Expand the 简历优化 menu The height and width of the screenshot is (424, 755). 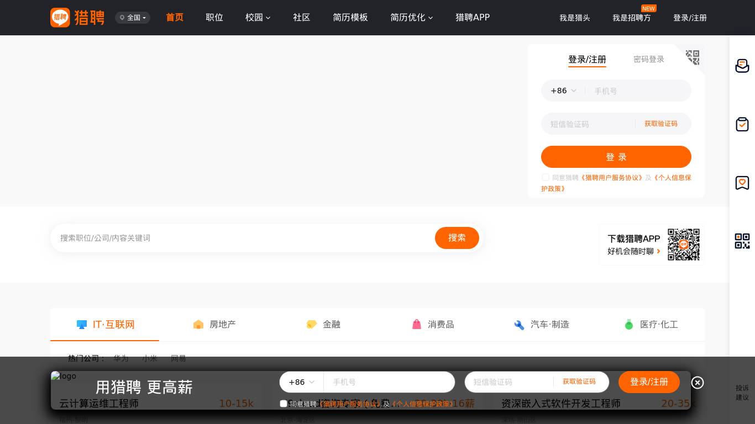coord(411,18)
